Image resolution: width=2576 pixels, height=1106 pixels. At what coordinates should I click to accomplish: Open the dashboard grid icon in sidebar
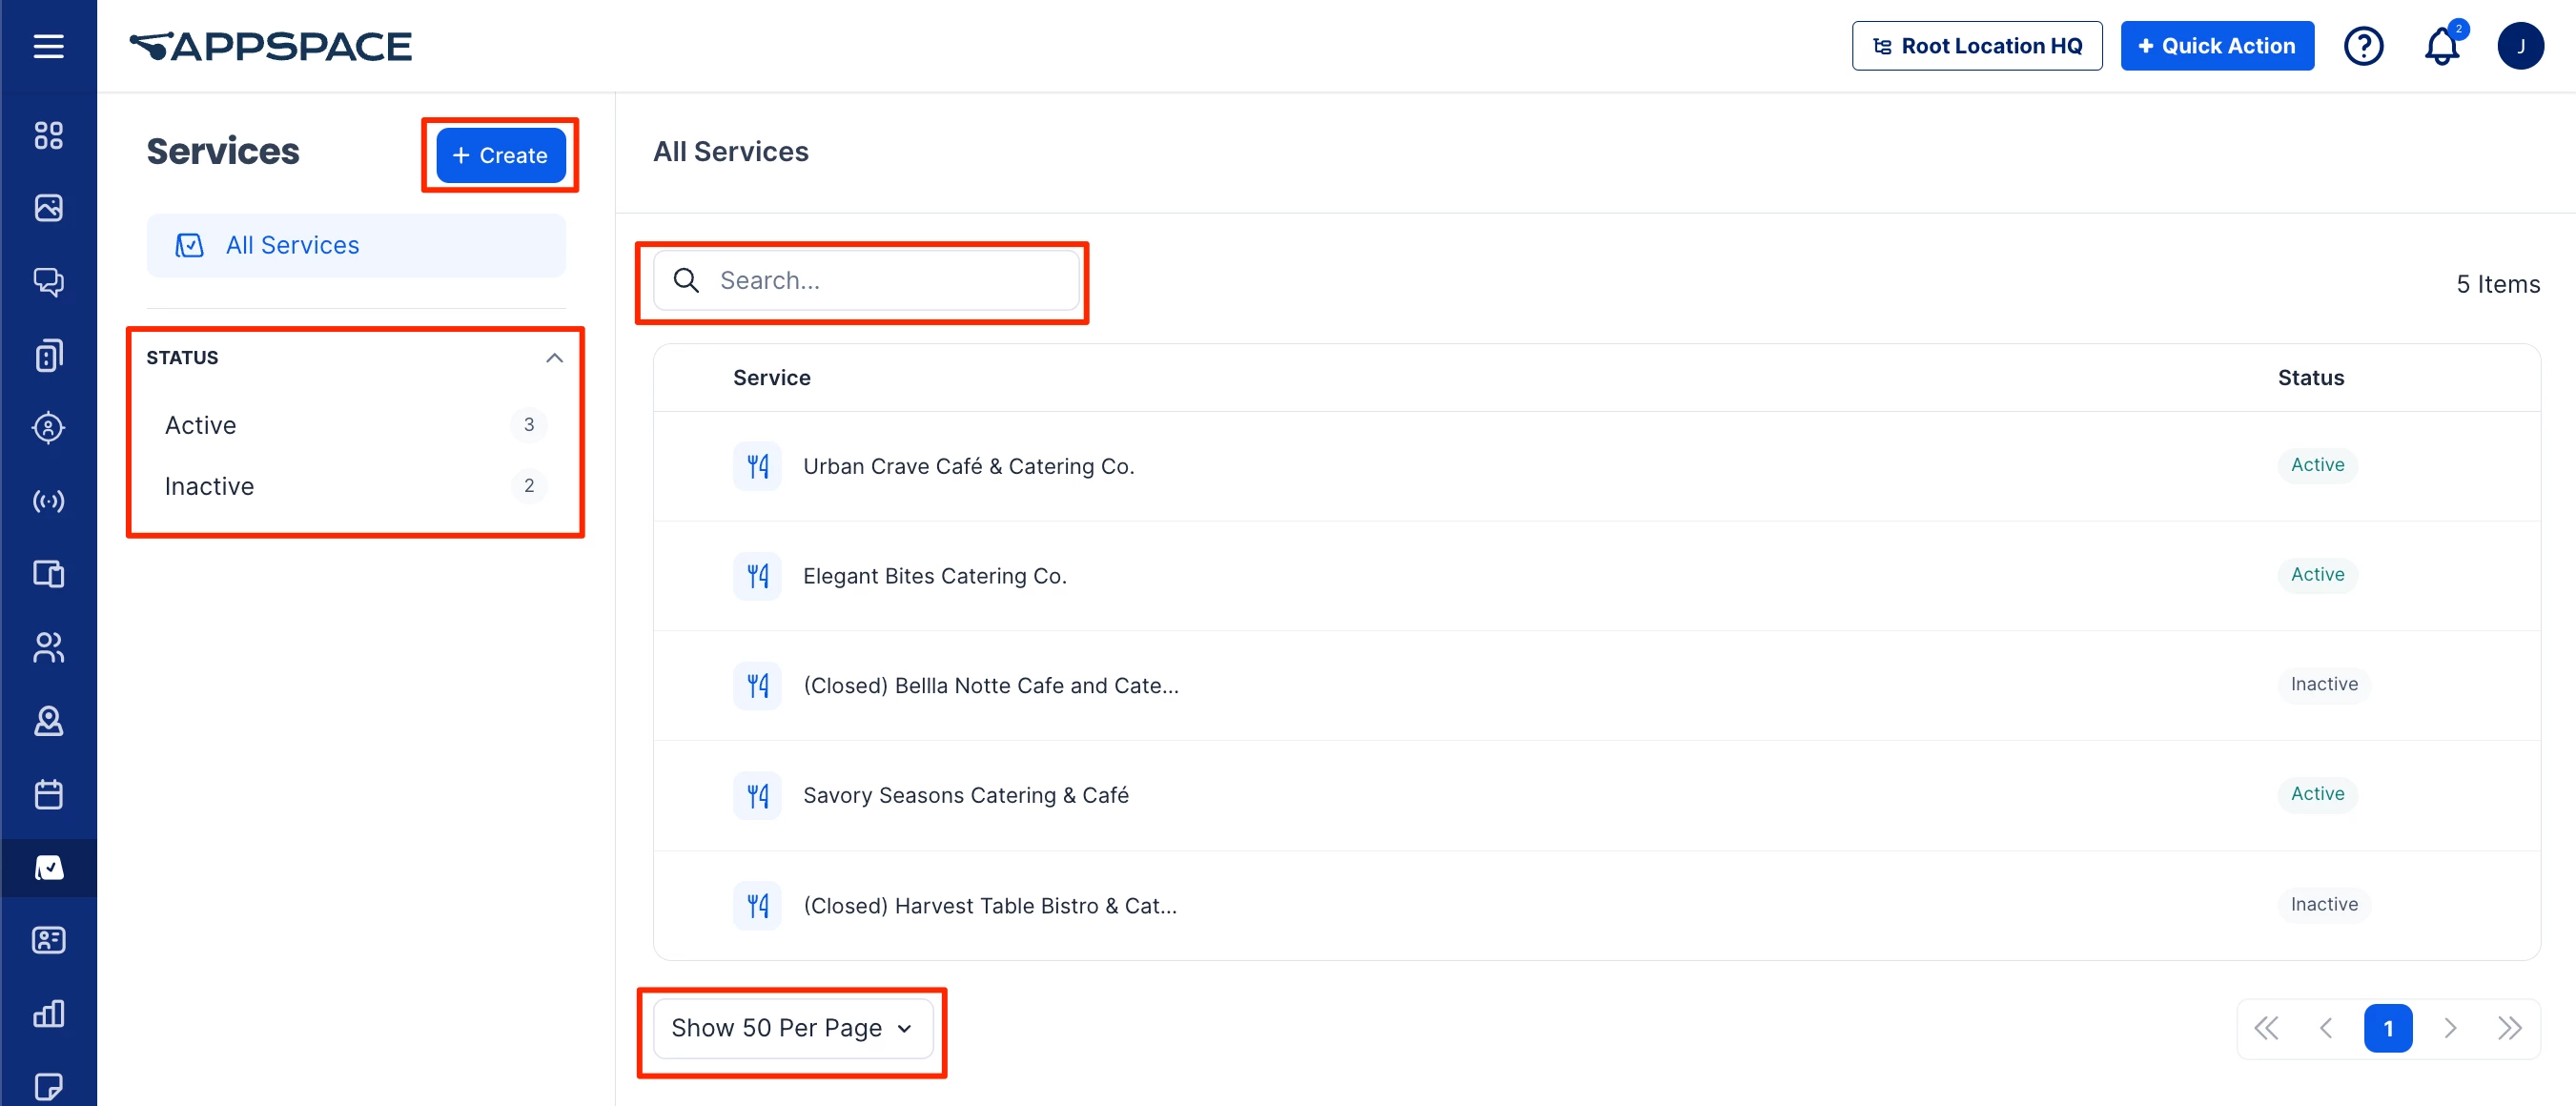click(x=48, y=135)
